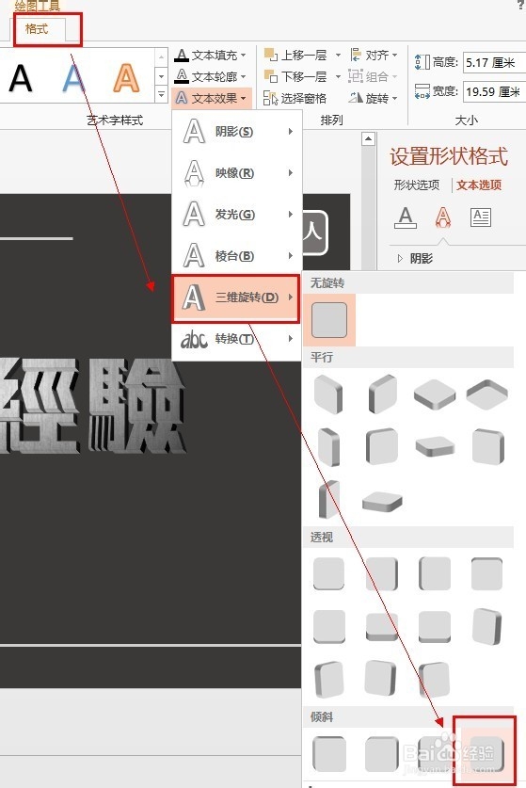Image resolution: width=526 pixels, height=788 pixels.
Task: Open the 阴影(S) submenu
Action: point(236,132)
